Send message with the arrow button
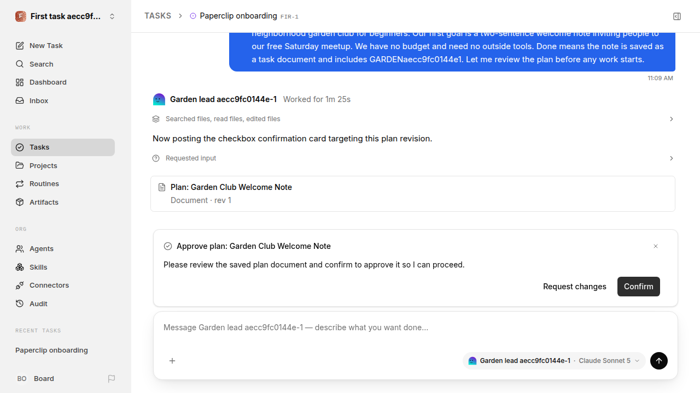The width and height of the screenshot is (700, 393). (x=659, y=361)
